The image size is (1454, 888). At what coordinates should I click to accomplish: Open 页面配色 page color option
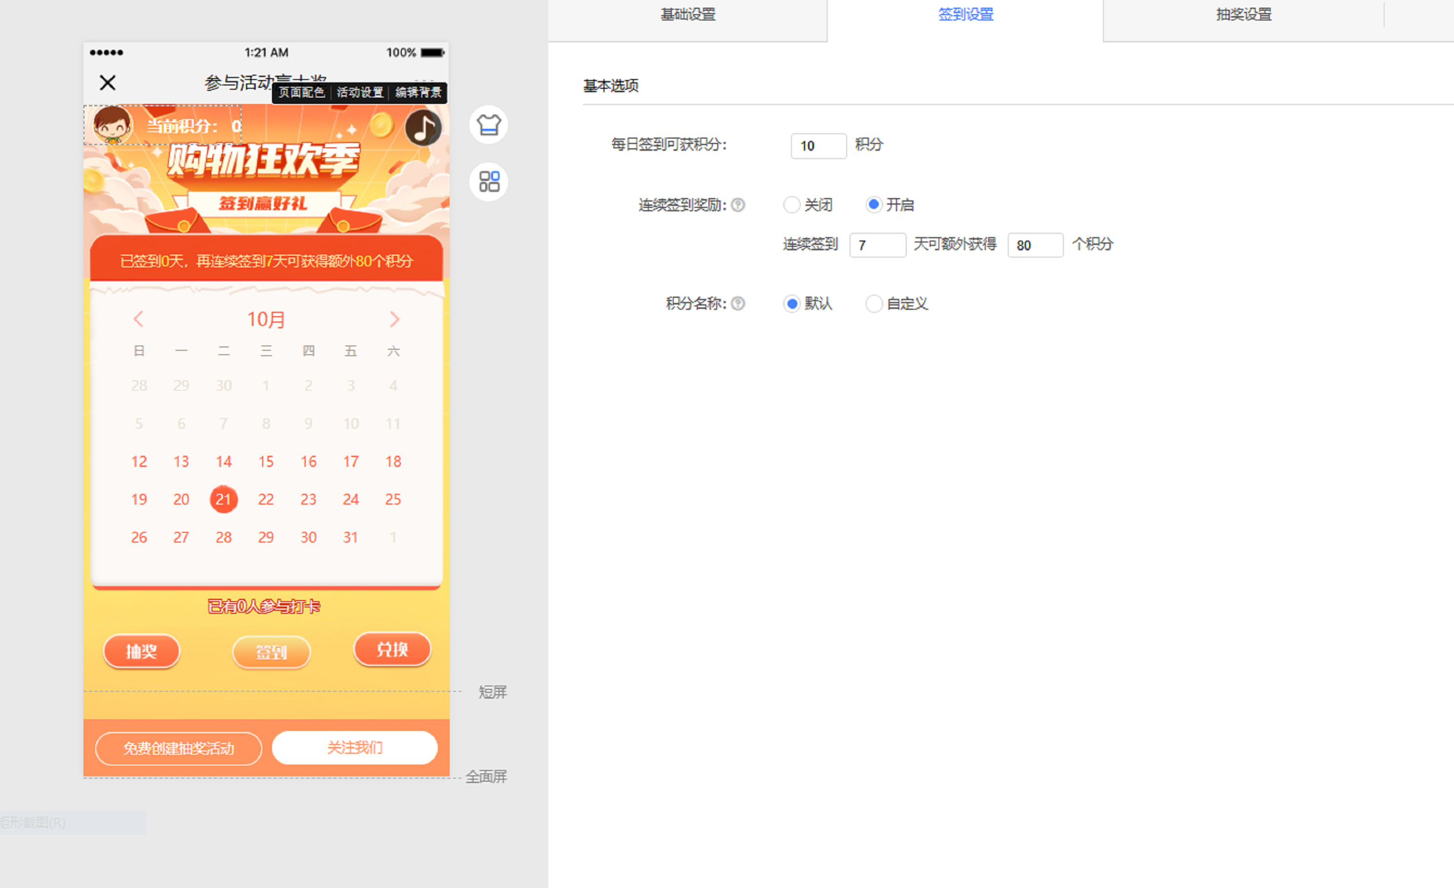pyautogui.click(x=302, y=93)
